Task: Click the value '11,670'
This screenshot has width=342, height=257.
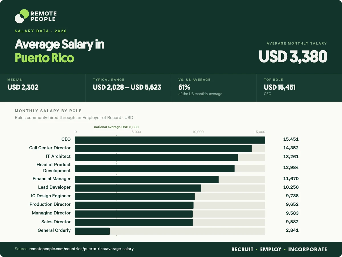Action: click(x=291, y=179)
